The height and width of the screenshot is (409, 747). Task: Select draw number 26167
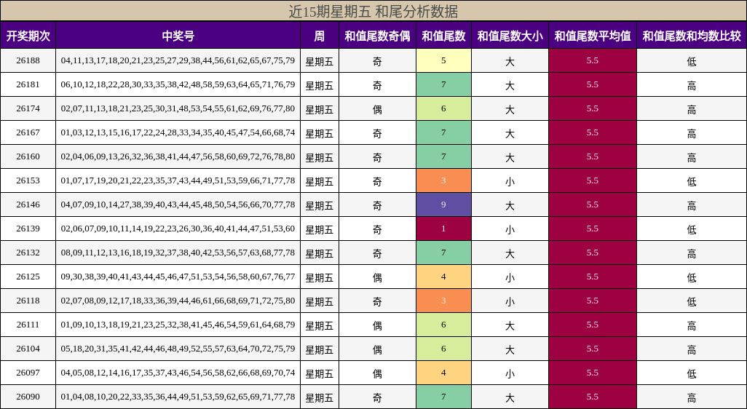(x=28, y=132)
